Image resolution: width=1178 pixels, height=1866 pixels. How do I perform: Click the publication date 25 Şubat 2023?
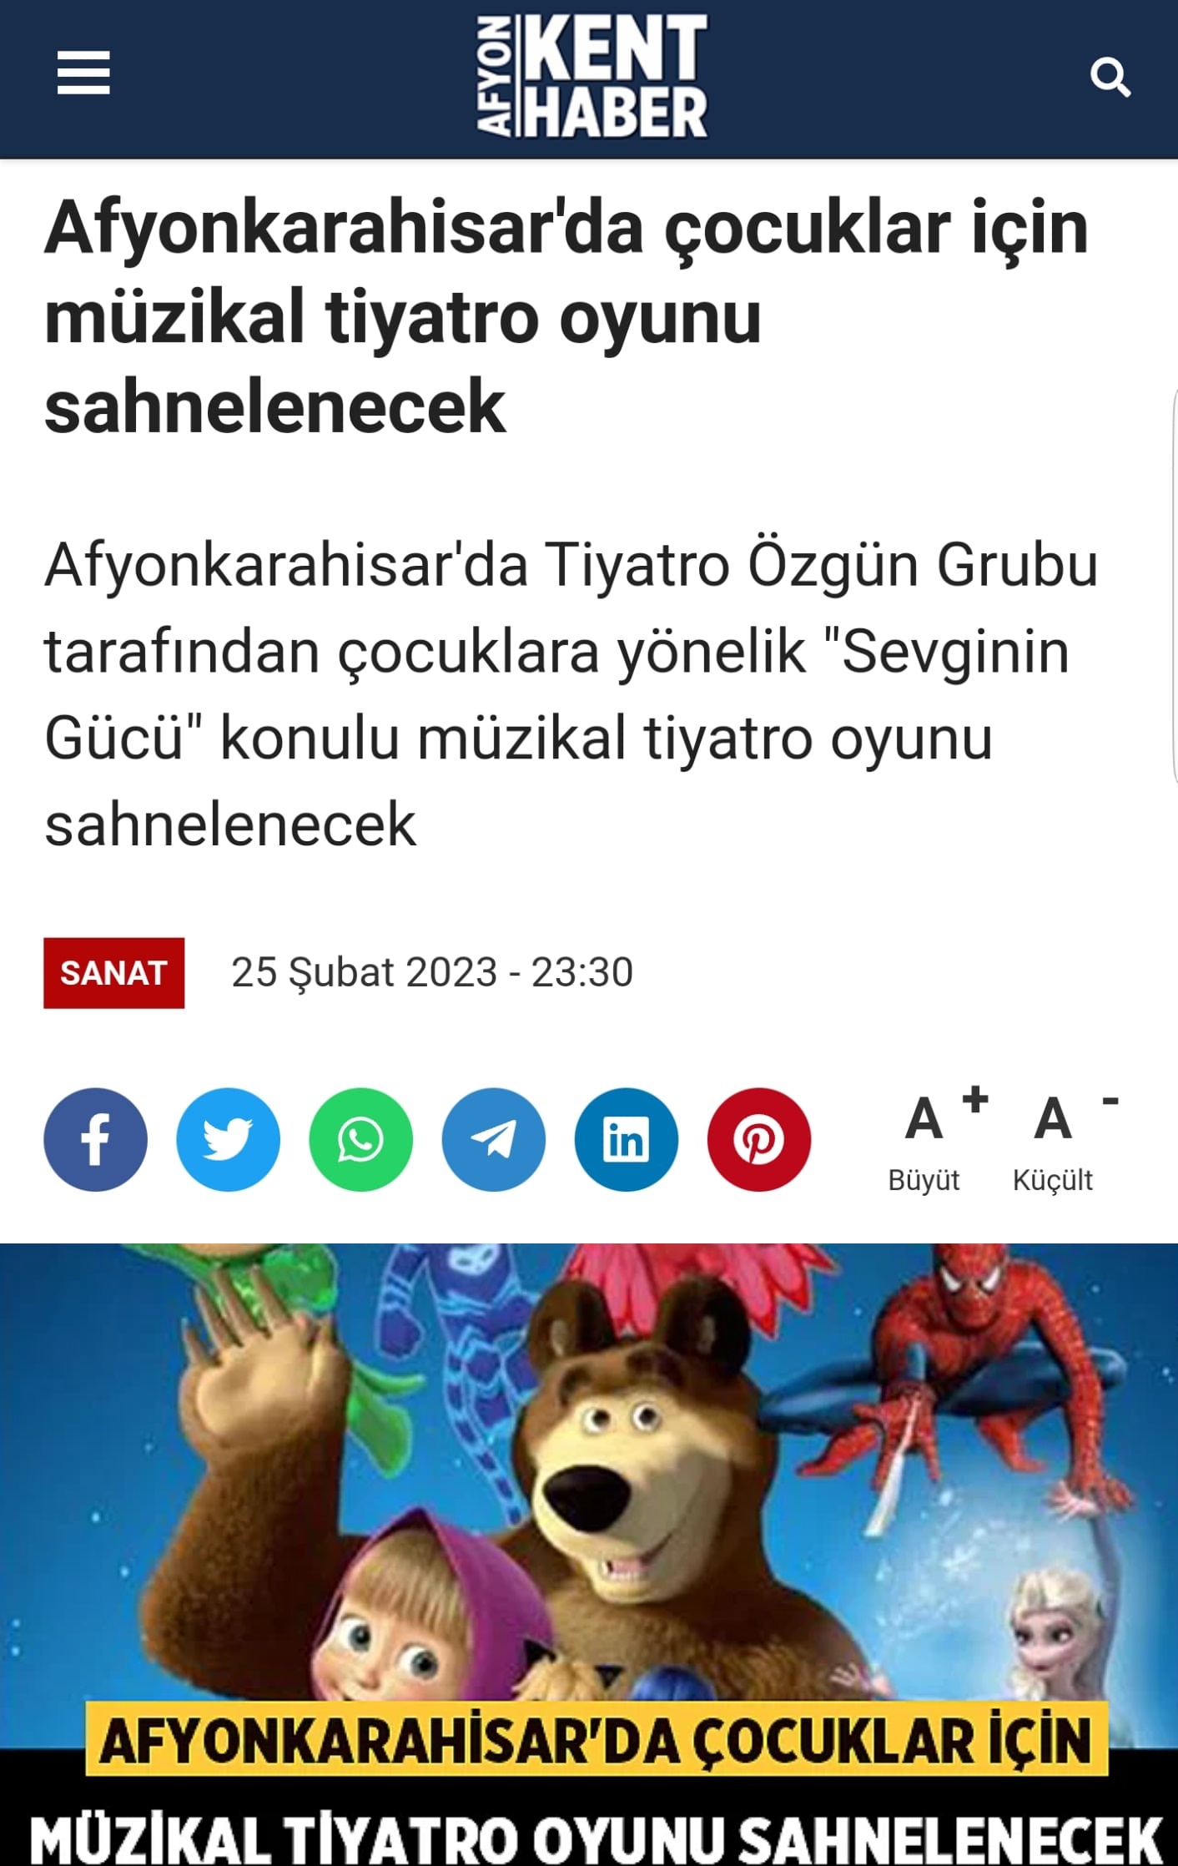pos(432,972)
